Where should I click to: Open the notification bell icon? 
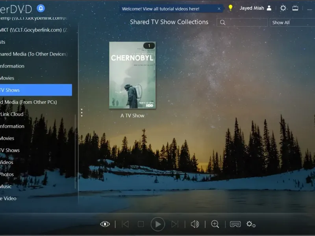pyautogui.click(x=41, y=8)
